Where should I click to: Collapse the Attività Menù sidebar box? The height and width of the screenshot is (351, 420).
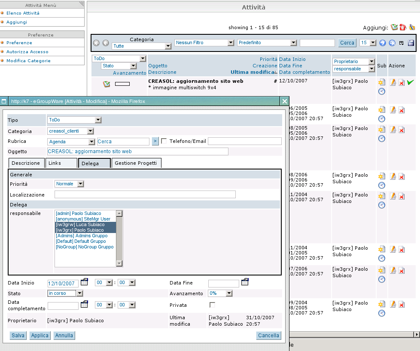click(x=82, y=4)
